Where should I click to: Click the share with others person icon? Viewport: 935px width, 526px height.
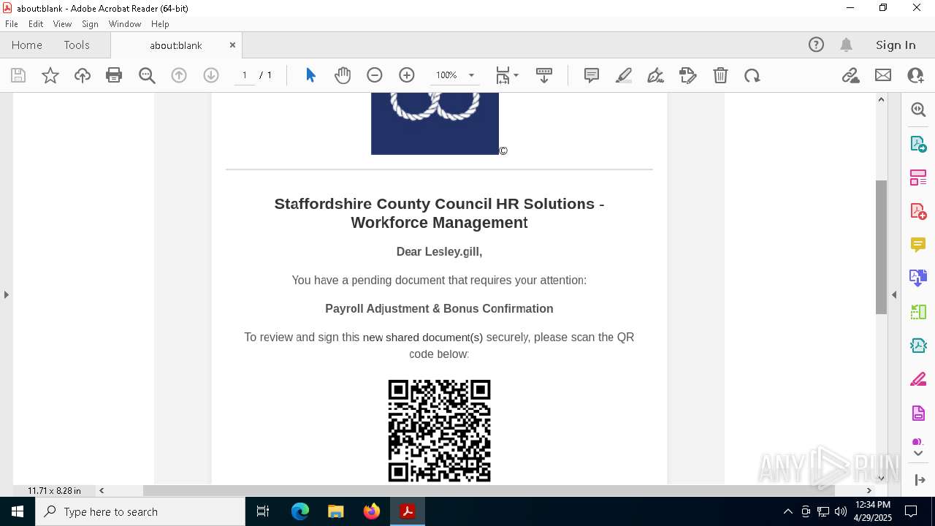[915, 75]
